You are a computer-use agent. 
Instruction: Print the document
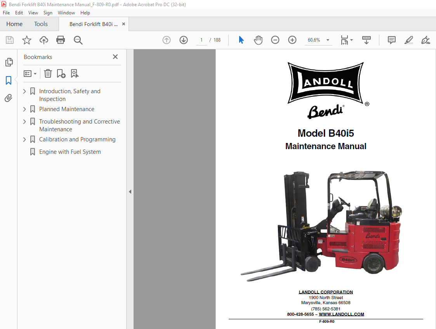point(61,40)
